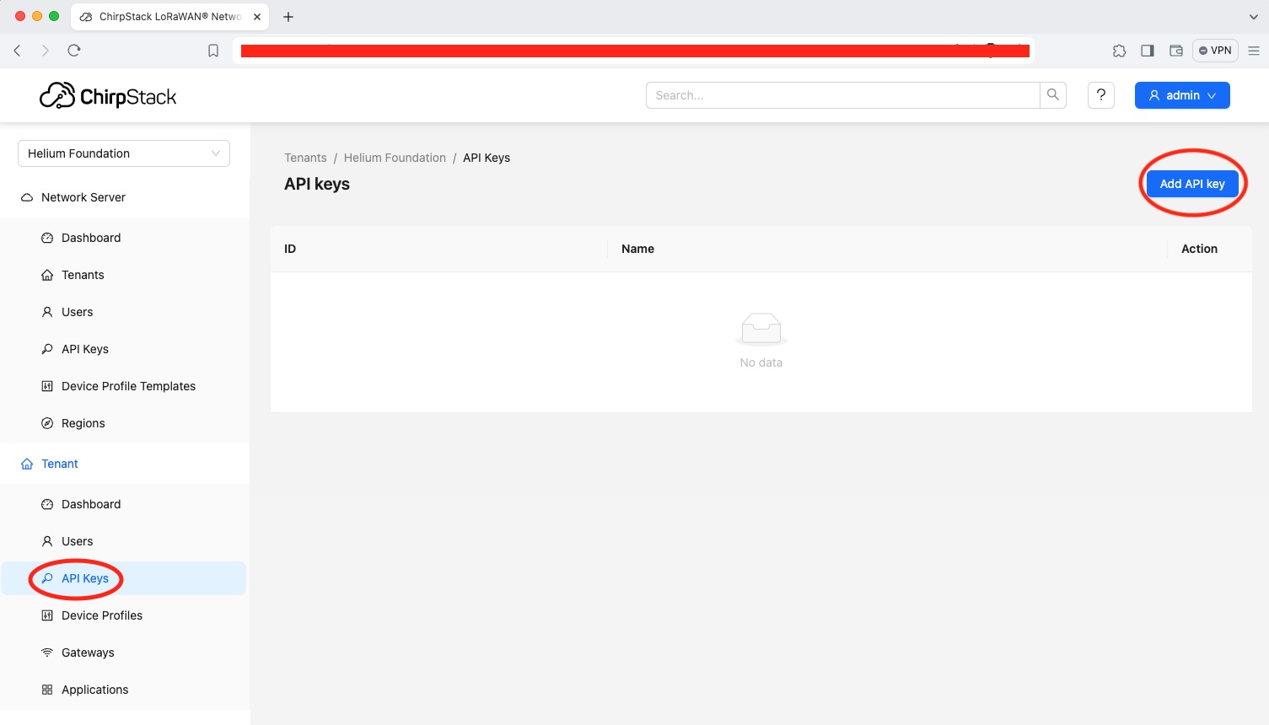Toggle the VPN button
Viewport: 1269px width, 725px height.
pos(1215,51)
